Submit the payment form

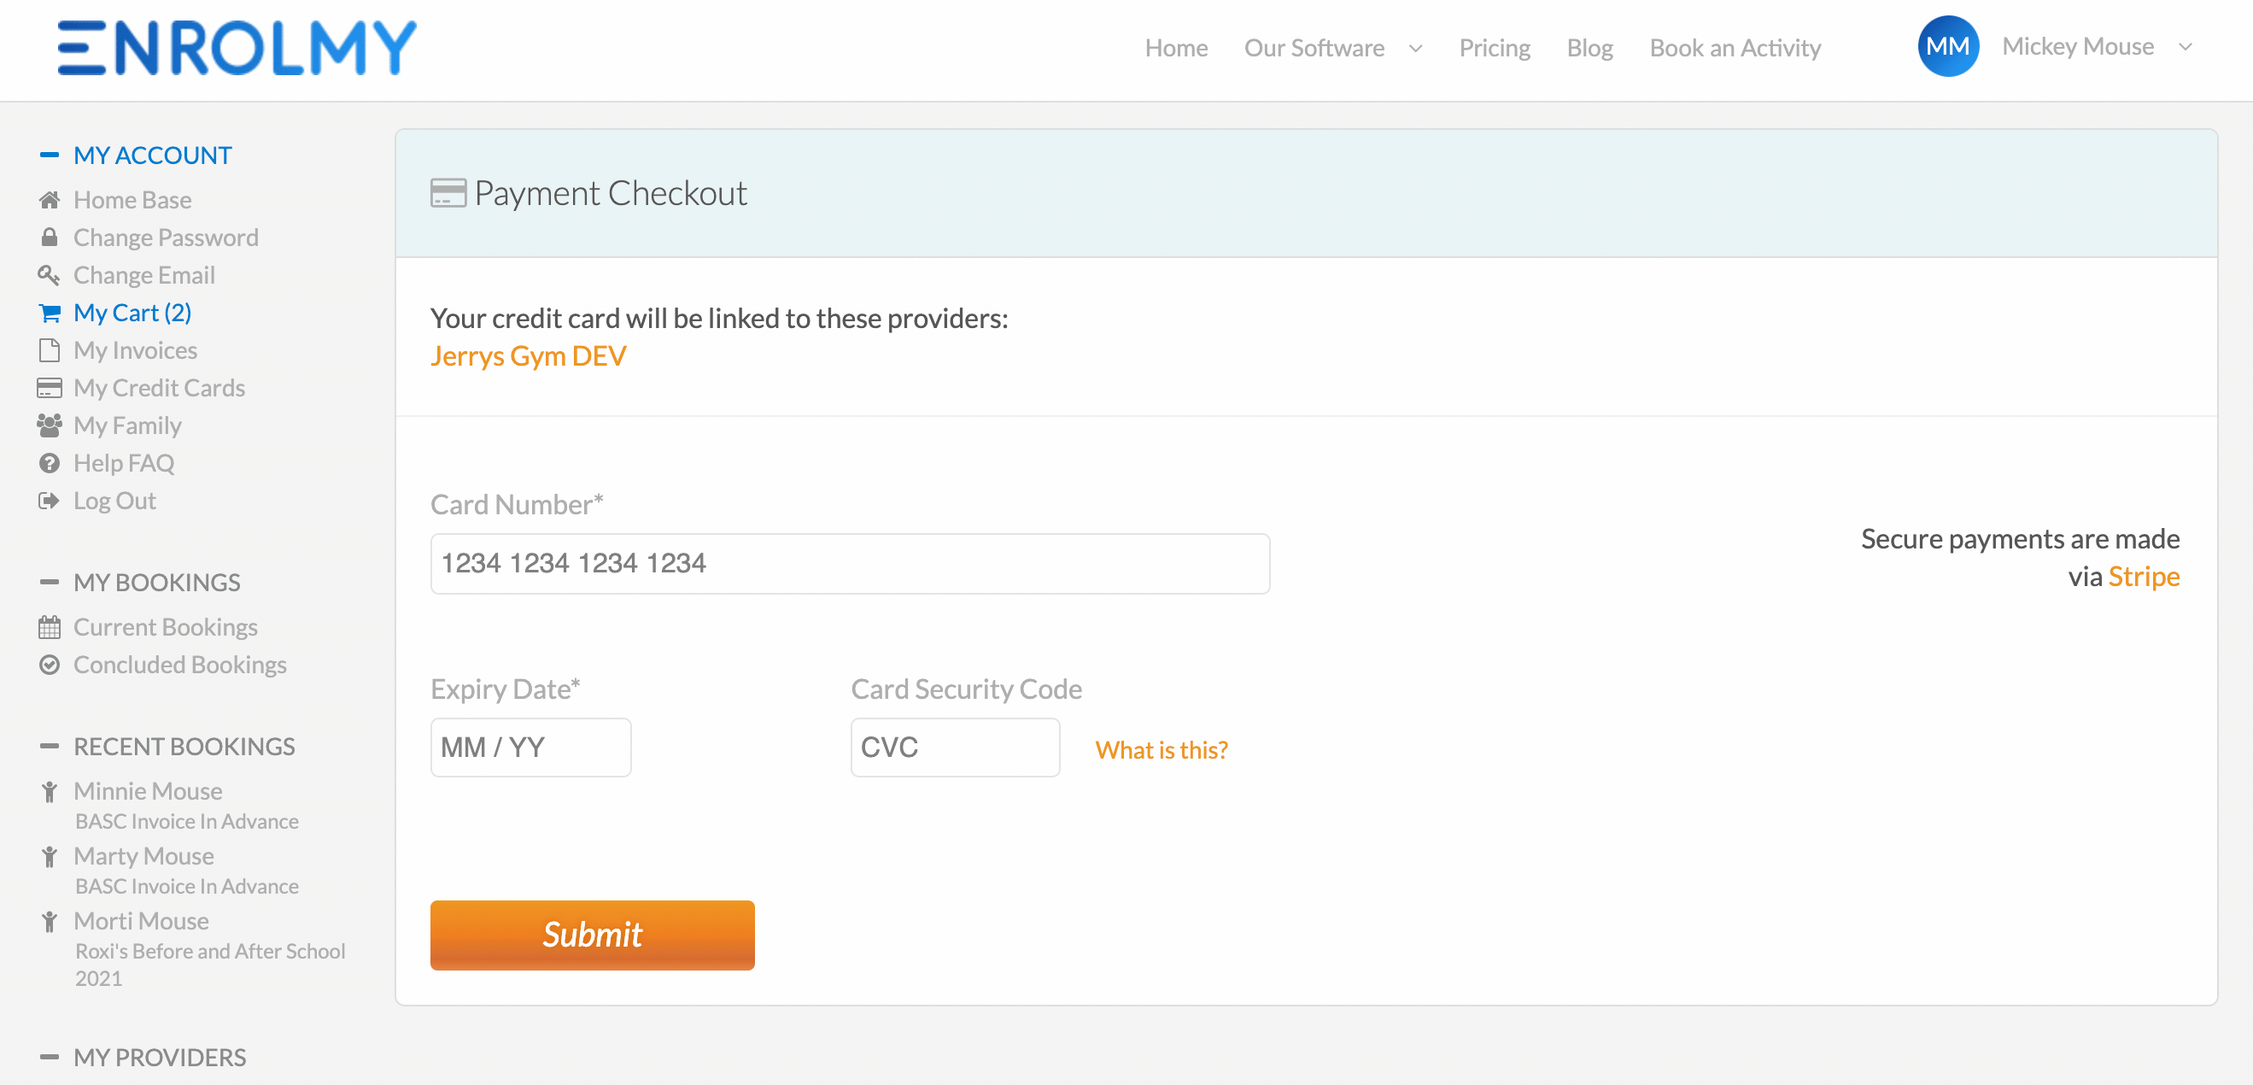click(592, 935)
